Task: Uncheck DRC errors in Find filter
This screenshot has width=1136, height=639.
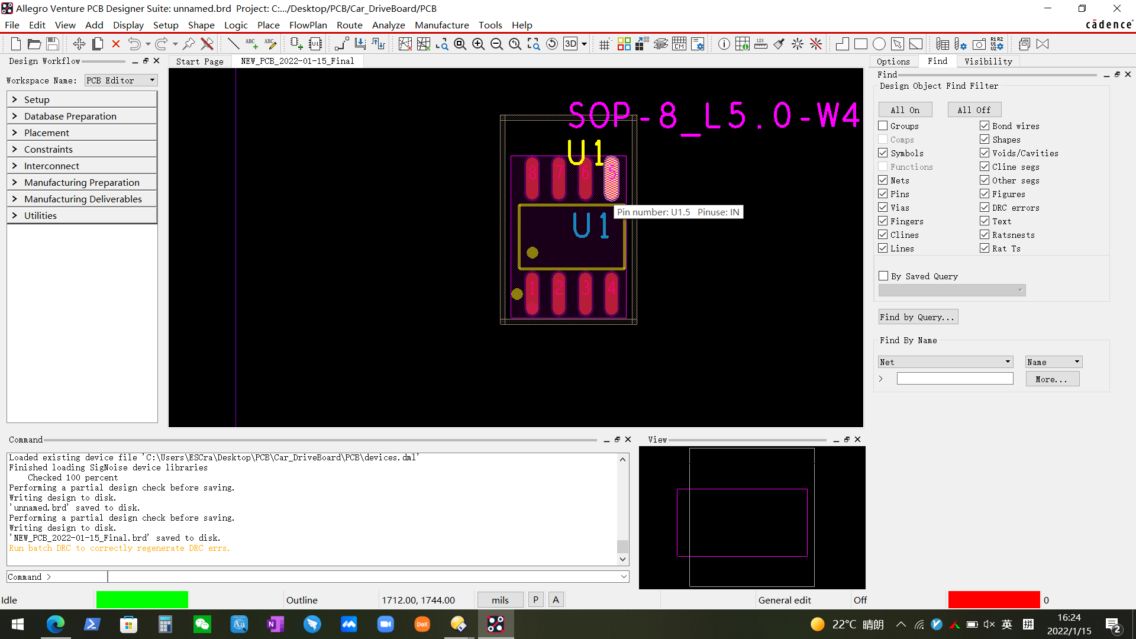Action: (985, 207)
